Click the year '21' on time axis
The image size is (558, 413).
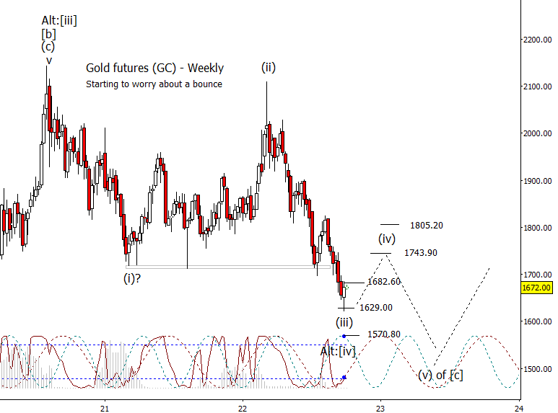[x=104, y=409]
